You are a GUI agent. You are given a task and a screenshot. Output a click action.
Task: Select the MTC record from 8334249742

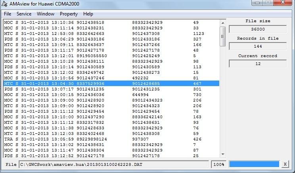coord(111,73)
